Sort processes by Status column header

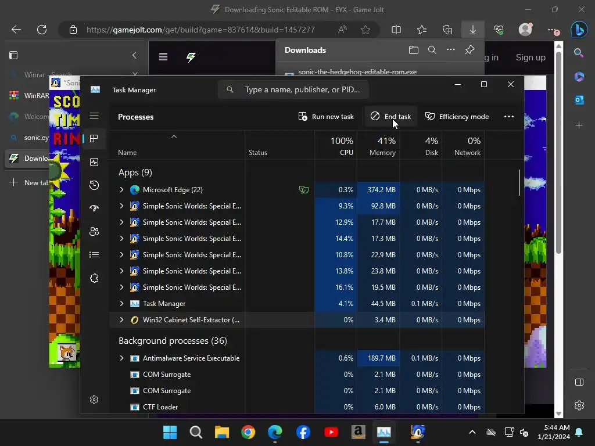(x=279, y=146)
